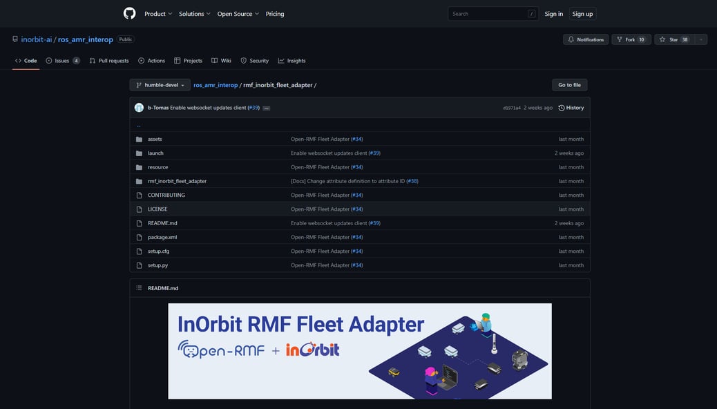Switch to the Issues tab
This screenshot has width=717, height=409.
pyautogui.click(x=62, y=60)
